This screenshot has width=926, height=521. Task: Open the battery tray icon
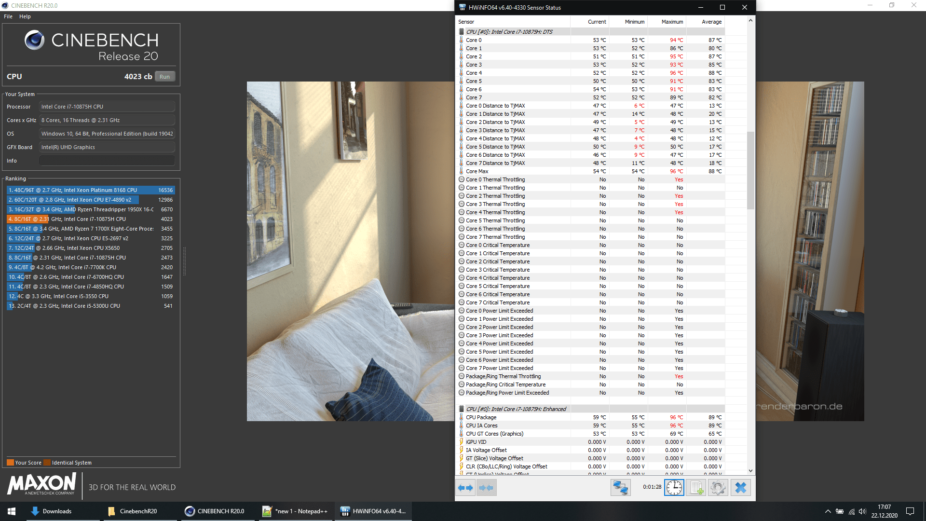840,511
